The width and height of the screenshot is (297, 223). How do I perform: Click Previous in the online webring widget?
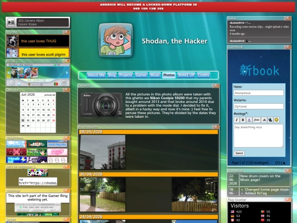[23, 210]
